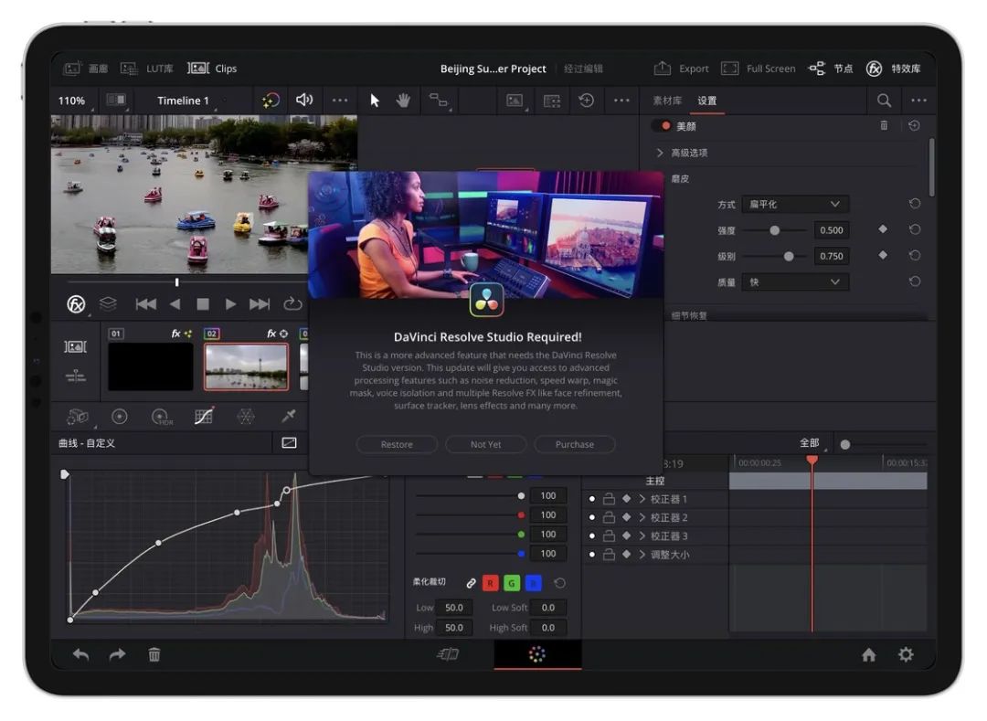Lock the 校正器 1 keyframe track
The height and width of the screenshot is (721, 987).
[609, 499]
